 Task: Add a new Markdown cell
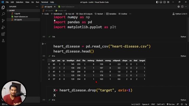pos(56,14)
